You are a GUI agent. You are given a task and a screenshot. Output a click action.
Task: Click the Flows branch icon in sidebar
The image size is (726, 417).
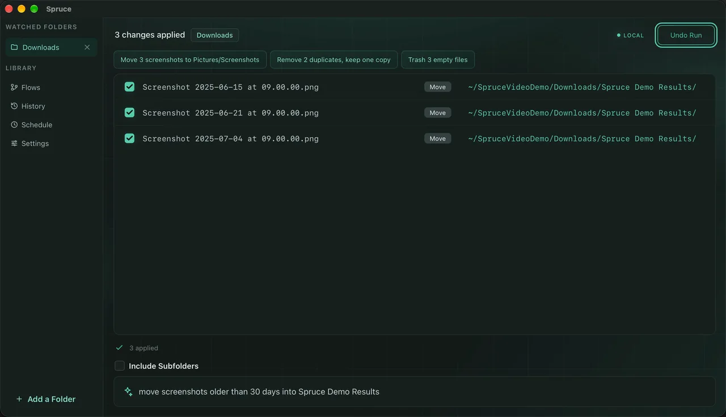(x=14, y=87)
